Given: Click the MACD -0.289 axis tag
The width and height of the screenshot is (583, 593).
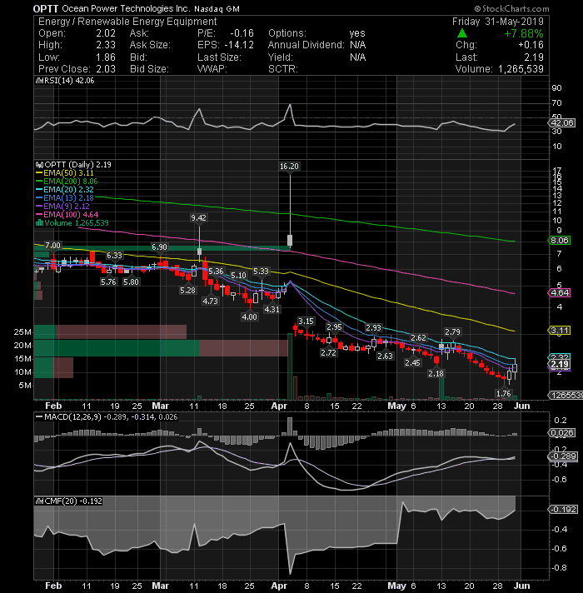Looking at the screenshot, I should (562, 456).
